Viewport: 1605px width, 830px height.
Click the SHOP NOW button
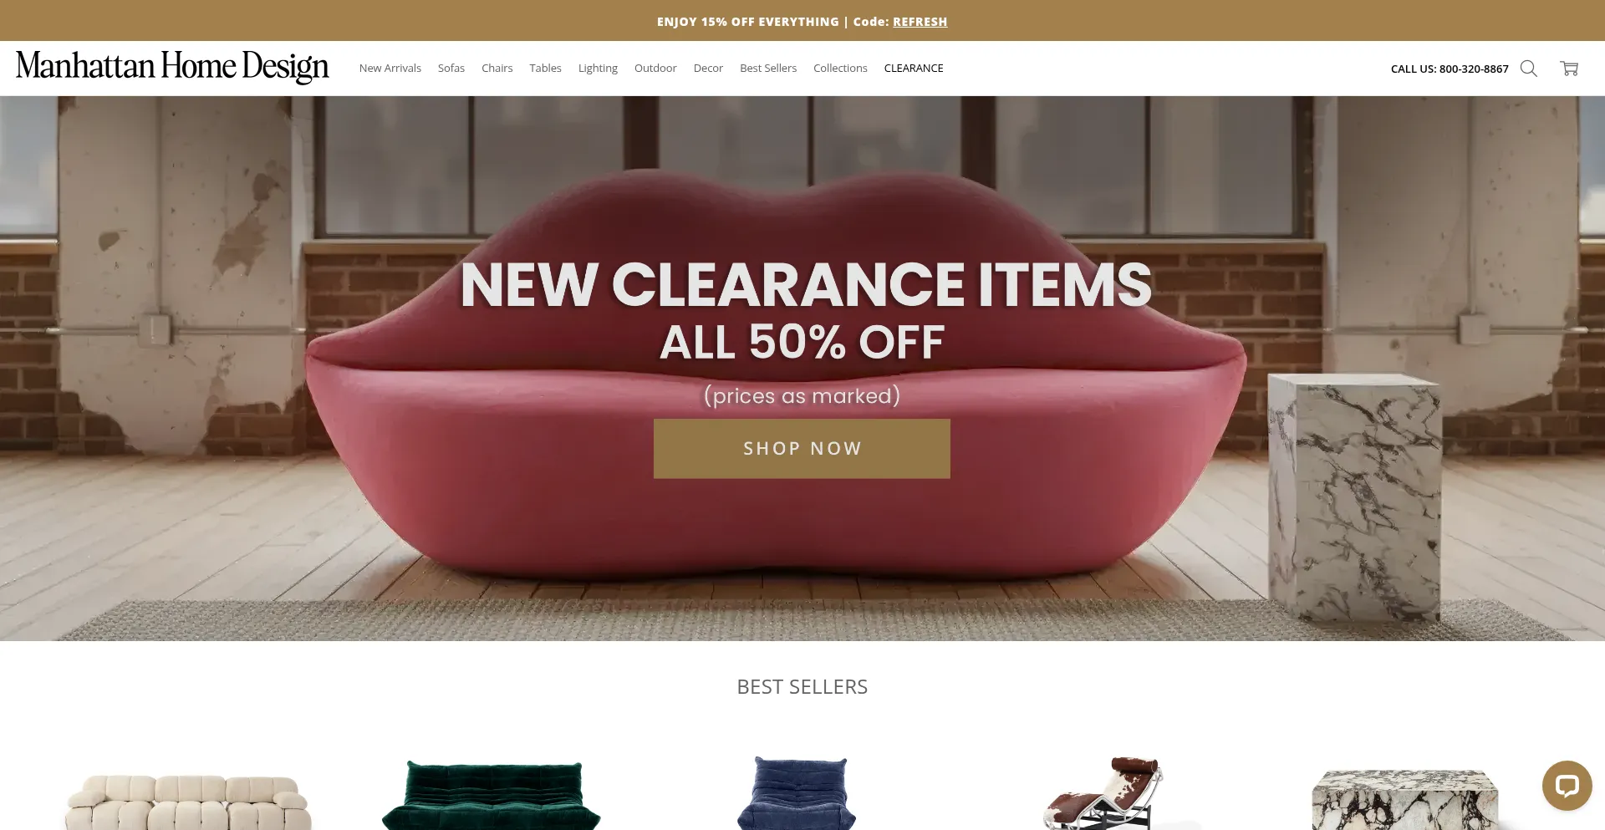(802, 449)
